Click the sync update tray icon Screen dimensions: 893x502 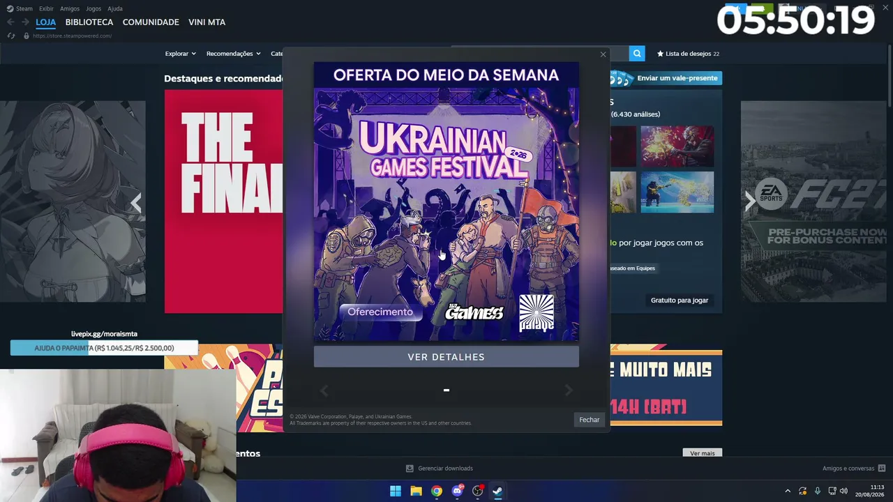(803, 491)
